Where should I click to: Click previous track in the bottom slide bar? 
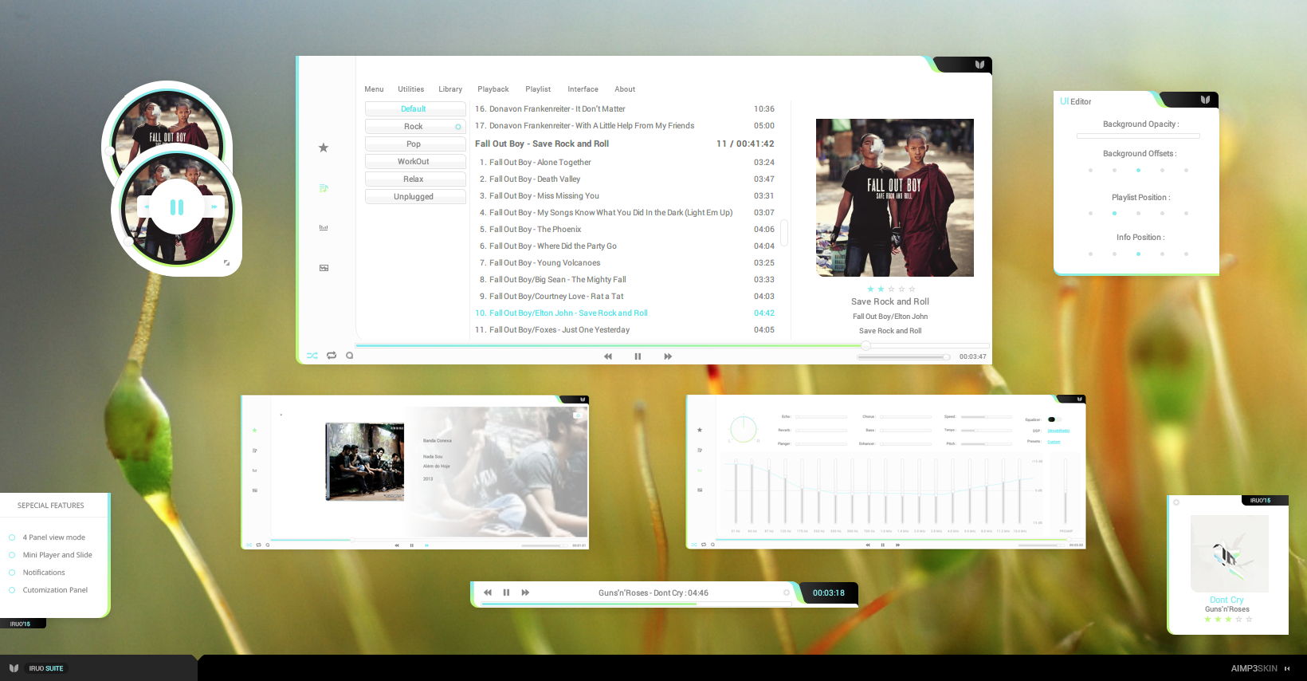(488, 592)
